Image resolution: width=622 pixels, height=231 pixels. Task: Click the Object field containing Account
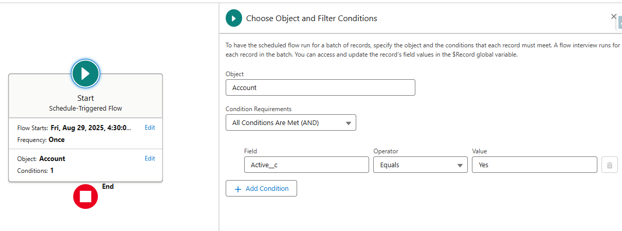pyautogui.click(x=320, y=87)
